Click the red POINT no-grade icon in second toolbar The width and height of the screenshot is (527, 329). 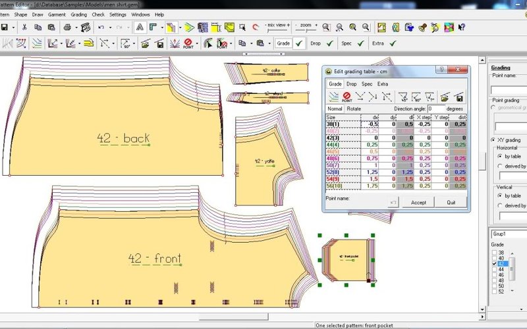[188, 43]
